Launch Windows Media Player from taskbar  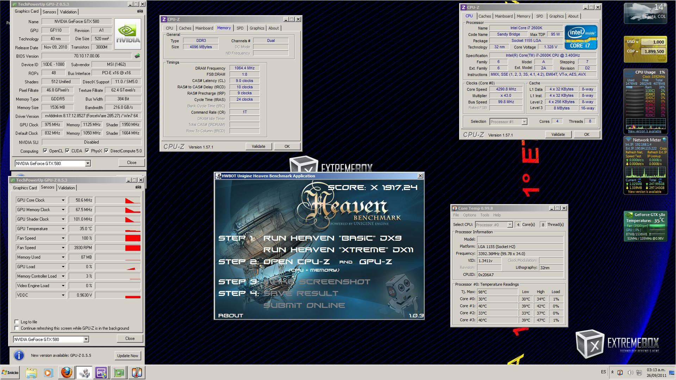coord(49,373)
